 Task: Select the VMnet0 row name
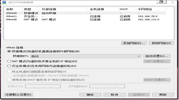pos(11,13)
